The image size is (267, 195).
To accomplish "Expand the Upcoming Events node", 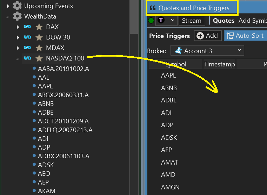I will (8, 6).
